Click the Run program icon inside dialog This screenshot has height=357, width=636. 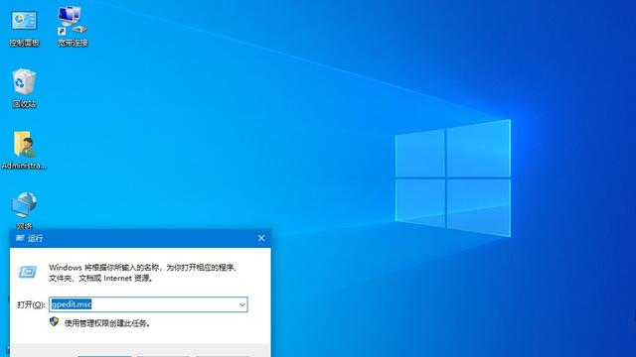pos(28,272)
